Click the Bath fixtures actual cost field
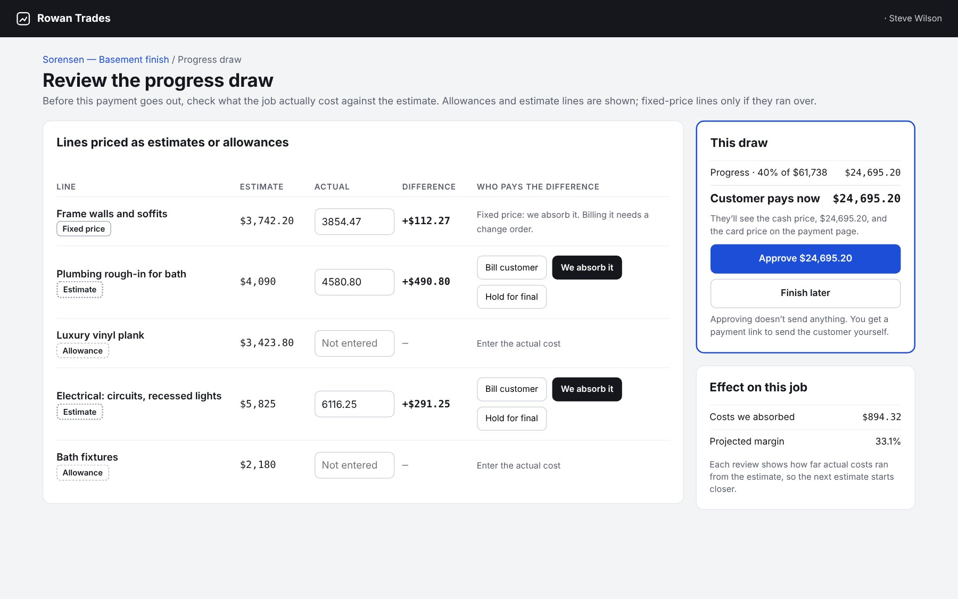The image size is (958, 599). (x=354, y=465)
